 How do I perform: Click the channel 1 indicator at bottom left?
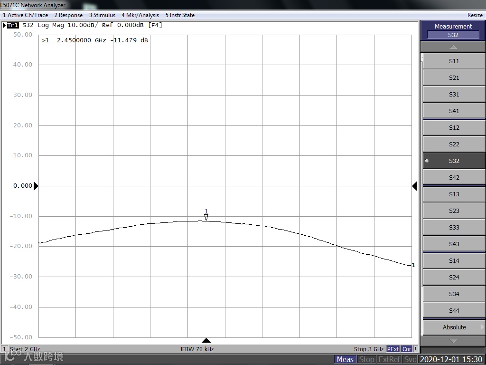pos(4,349)
